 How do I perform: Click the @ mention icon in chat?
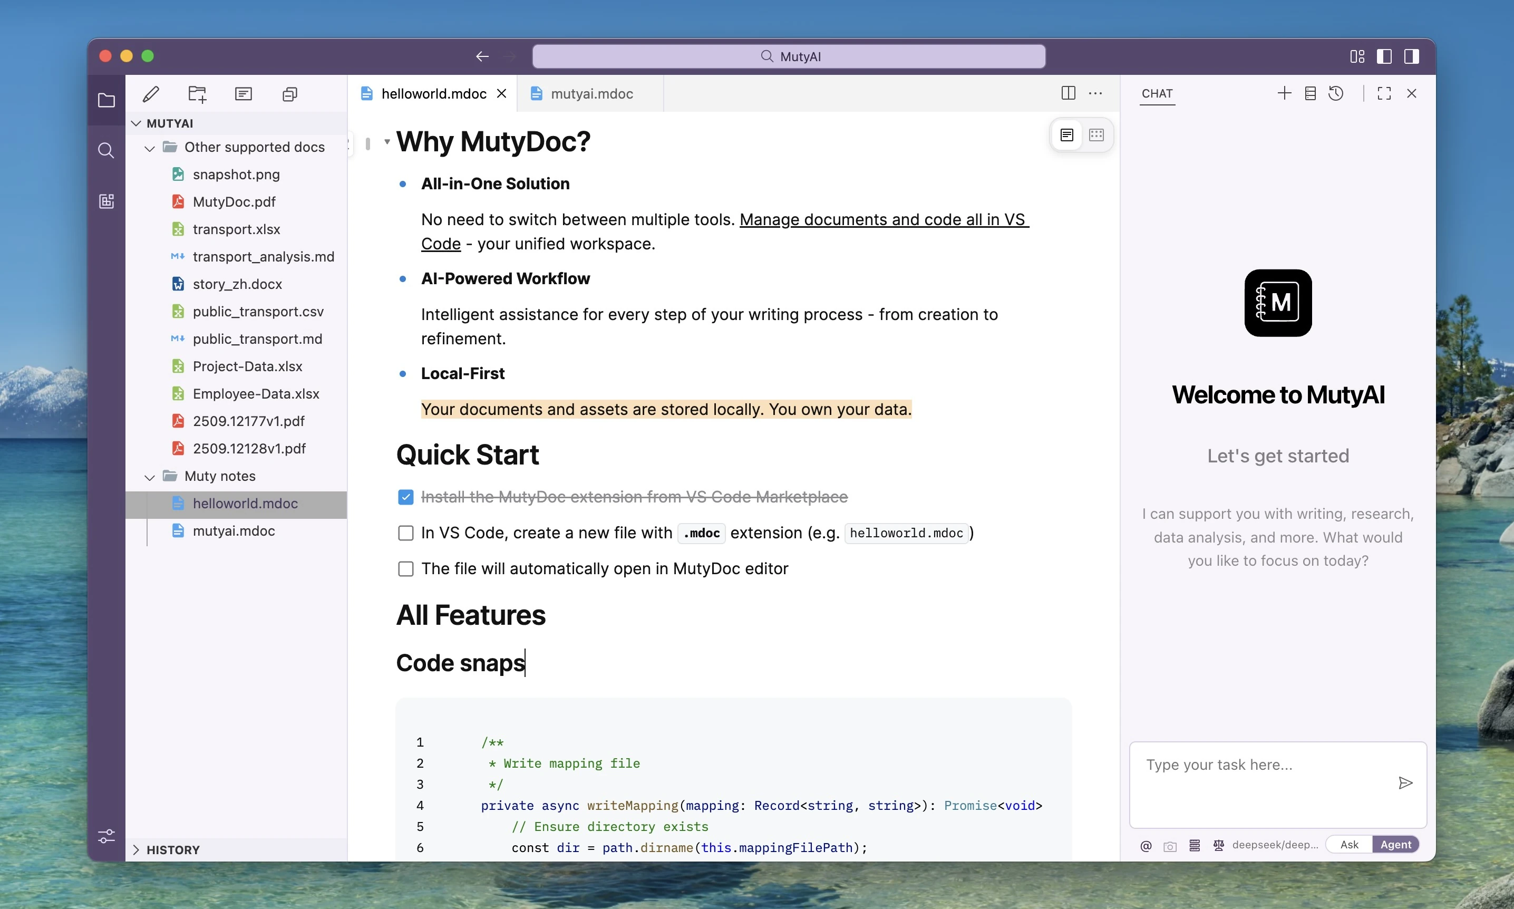tap(1146, 845)
